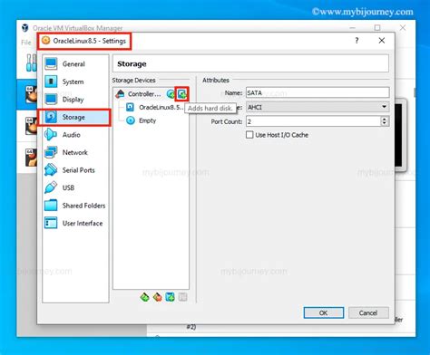Maximize the VirtualBox Manager window
The width and height of the screenshot is (430, 355).
point(377,28)
